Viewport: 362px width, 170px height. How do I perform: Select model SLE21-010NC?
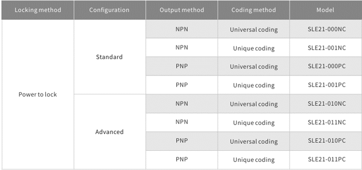click(327, 104)
